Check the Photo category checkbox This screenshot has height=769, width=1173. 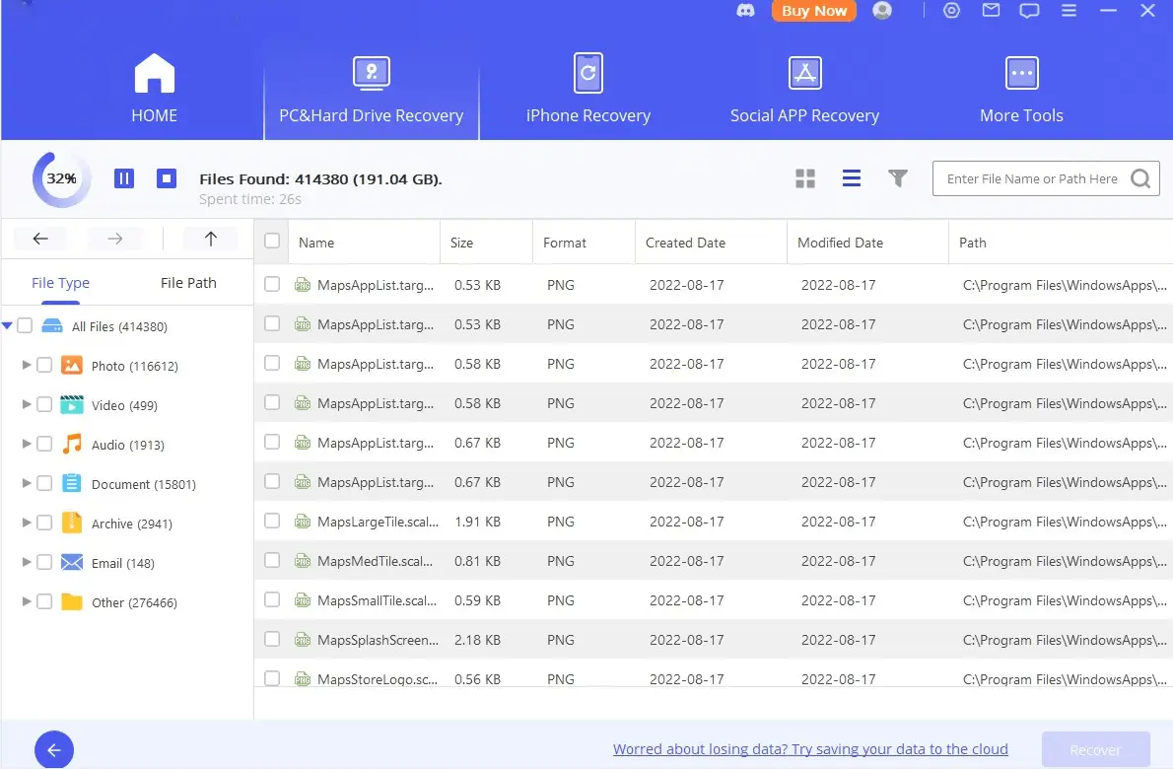44,366
